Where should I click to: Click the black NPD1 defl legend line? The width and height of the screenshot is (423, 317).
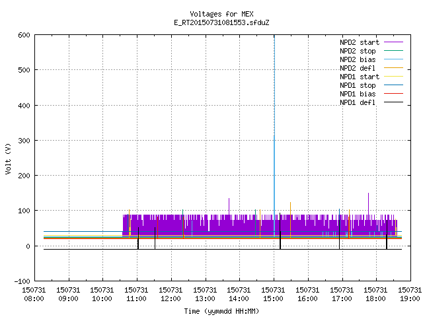click(393, 102)
